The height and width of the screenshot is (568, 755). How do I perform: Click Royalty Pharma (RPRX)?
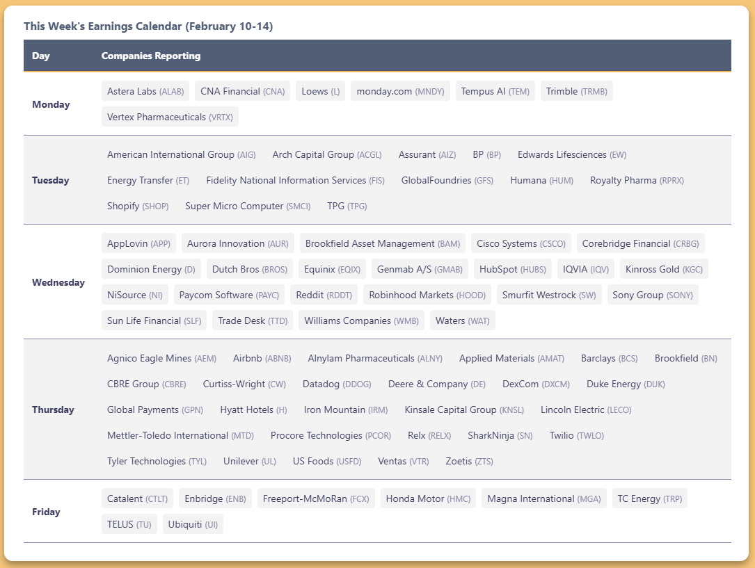(637, 180)
